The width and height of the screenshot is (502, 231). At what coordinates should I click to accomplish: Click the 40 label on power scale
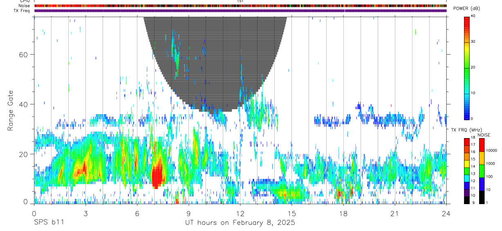click(473, 16)
